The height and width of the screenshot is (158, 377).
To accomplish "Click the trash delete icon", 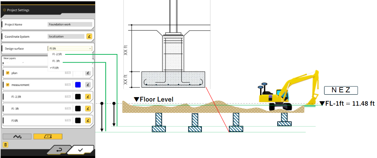I will [x=6, y=145].
